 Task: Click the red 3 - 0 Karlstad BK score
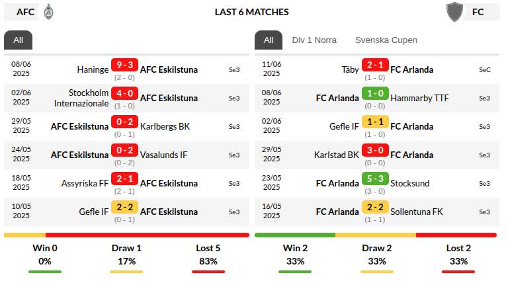pyautogui.click(x=375, y=150)
